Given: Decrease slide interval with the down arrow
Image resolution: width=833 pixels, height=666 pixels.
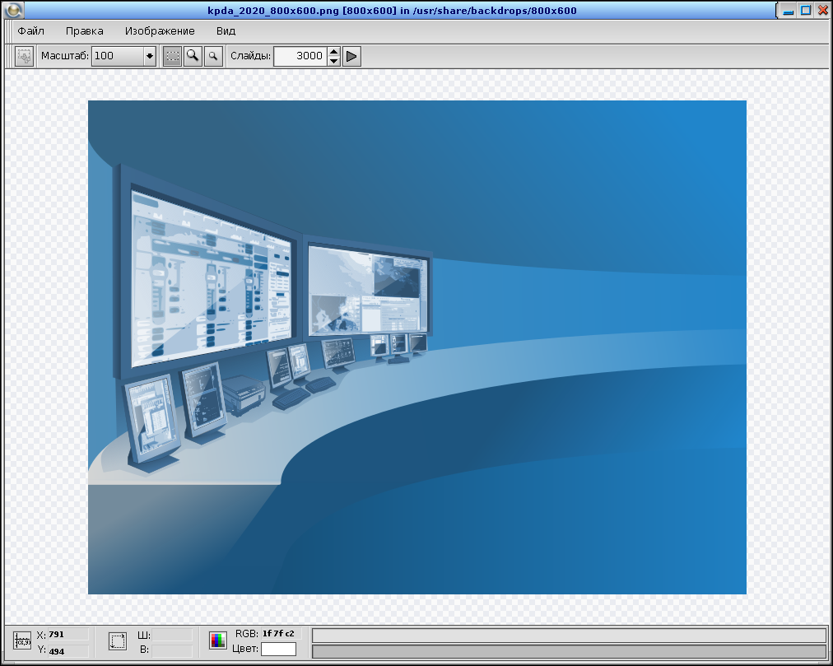Looking at the screenshot, I should 333,61.
